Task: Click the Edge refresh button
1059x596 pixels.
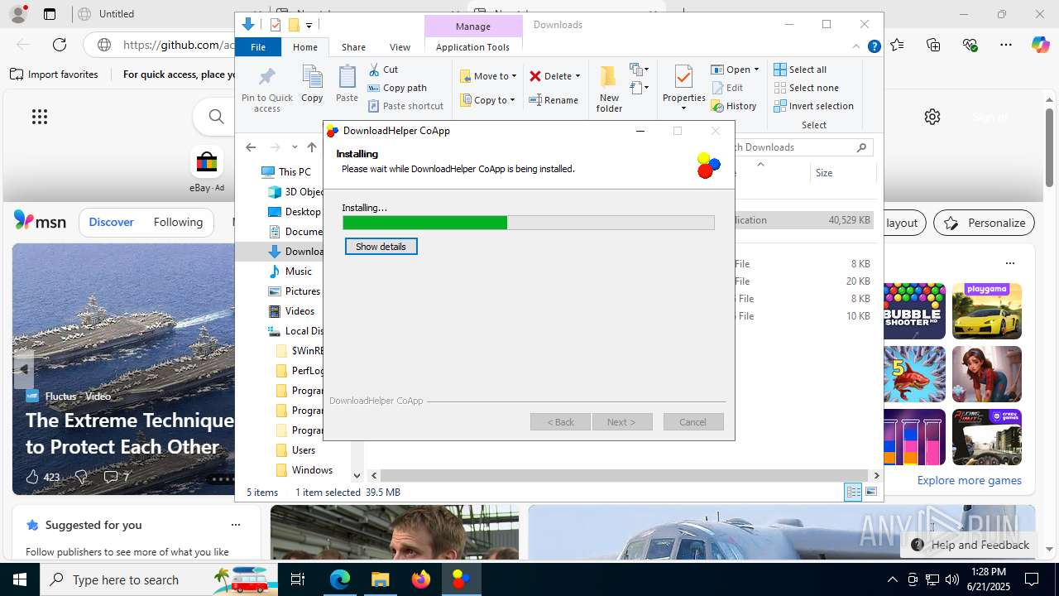Action: pos(60,45)
